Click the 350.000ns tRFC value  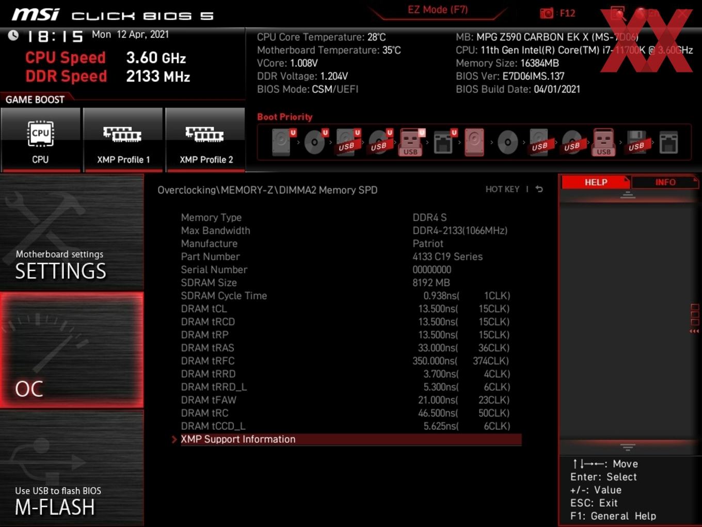click(x=435, y=361)
